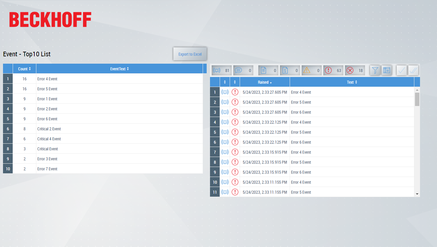The width and height of the screenshot is (437, 247).
Task: Sort events by the Raised column
Action: pyautogui.click(x=265, y=82)
